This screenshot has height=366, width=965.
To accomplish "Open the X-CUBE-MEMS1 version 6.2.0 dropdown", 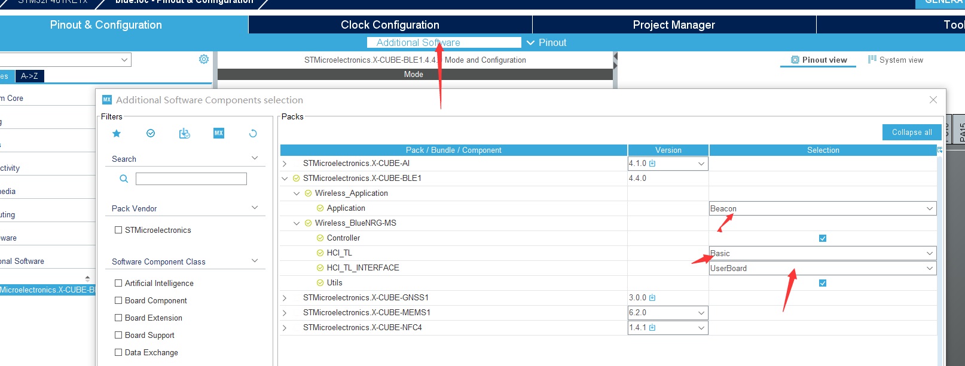I will [668, 313].
